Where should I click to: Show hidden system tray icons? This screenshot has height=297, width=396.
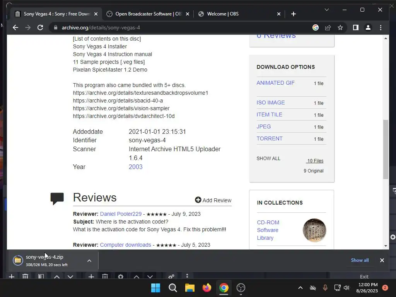(300, 288)
